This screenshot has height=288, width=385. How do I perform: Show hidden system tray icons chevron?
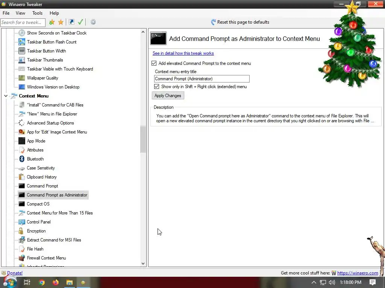(x=314, y=282)
